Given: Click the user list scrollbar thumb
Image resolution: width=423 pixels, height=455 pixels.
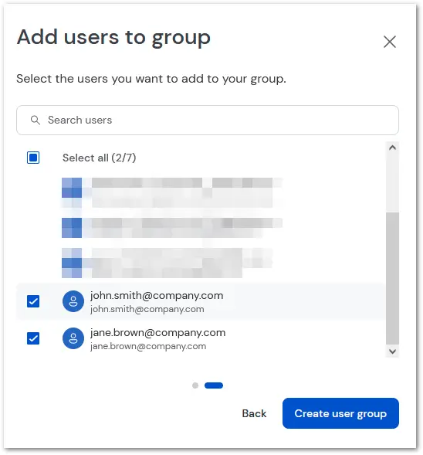Looking at the screenshot, I should click(x=392, y=279).
